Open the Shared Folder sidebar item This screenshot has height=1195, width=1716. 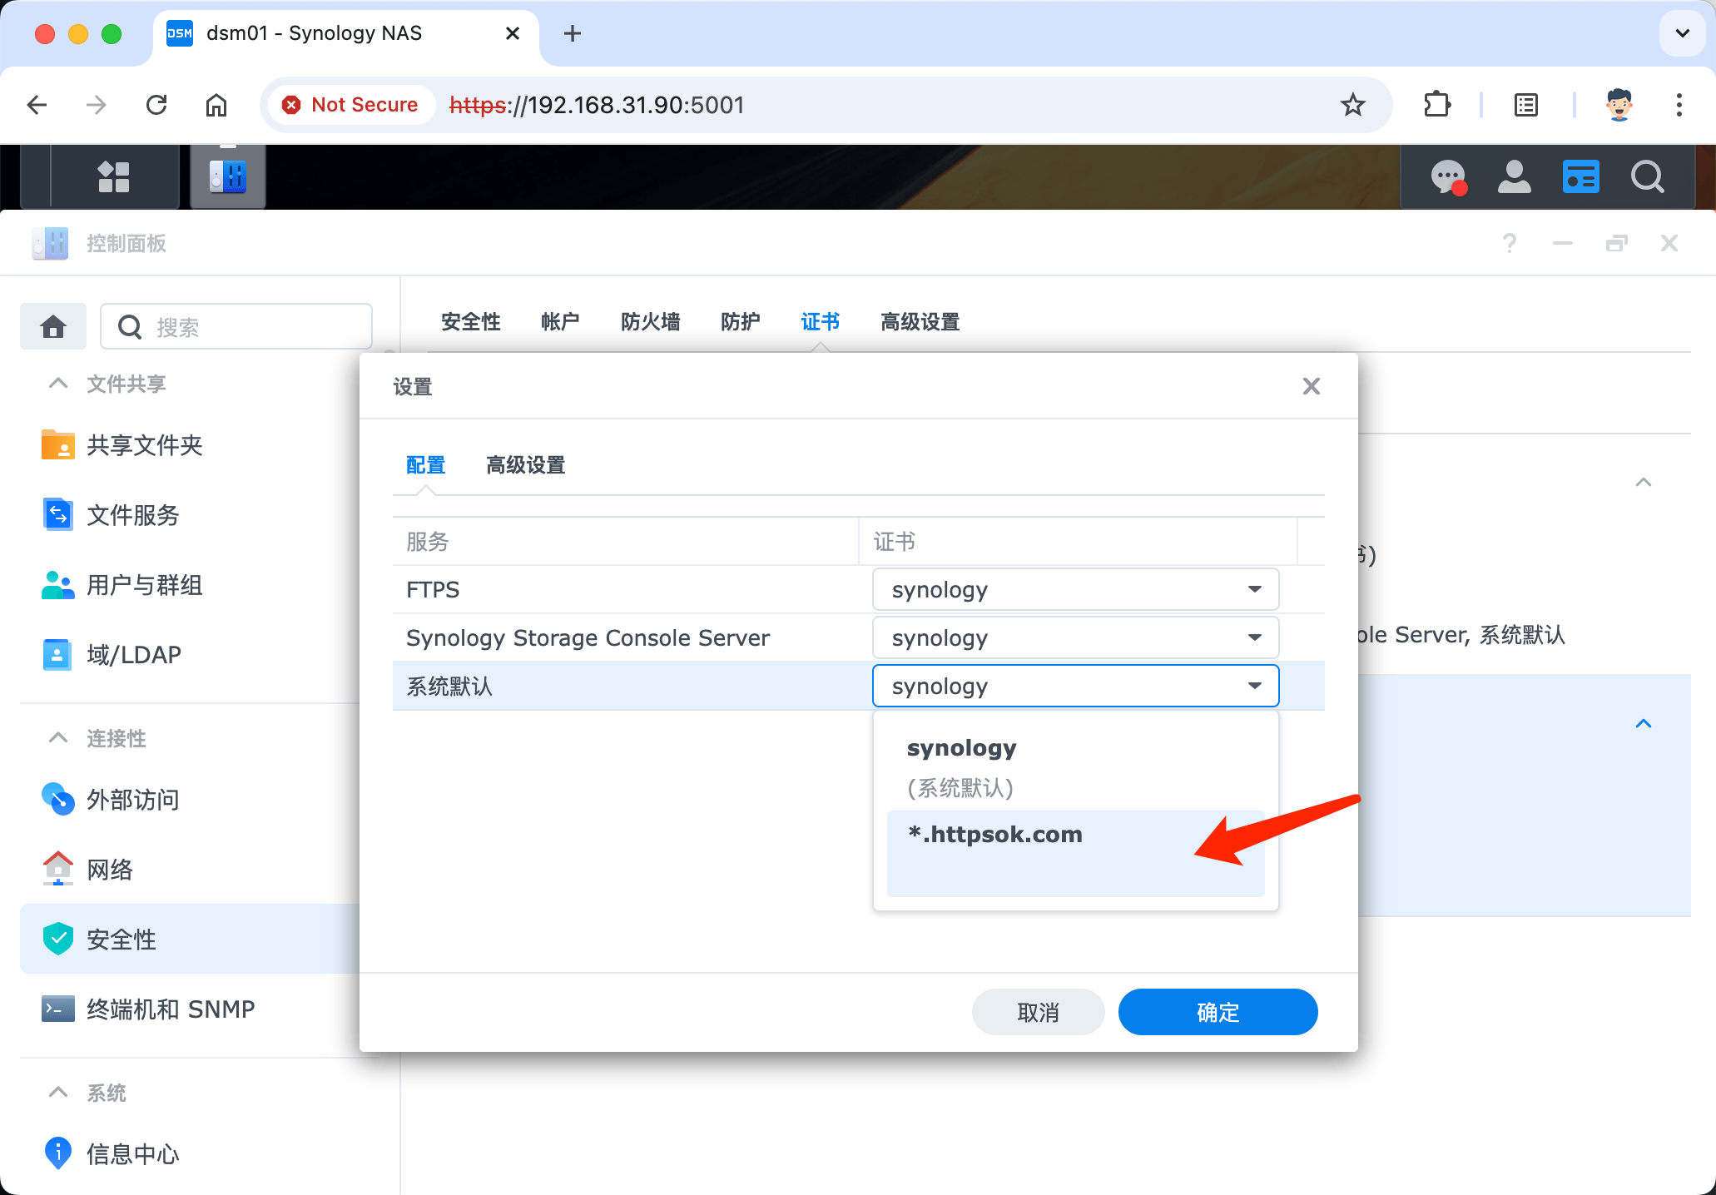click(x=145, y=445)
